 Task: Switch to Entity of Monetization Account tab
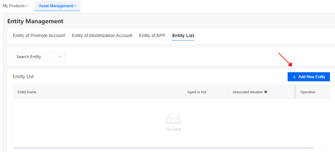click(x=102, y=35)
